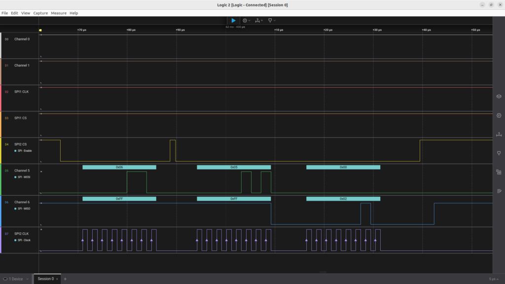Click the SPI2 CS channel label
505x284 pixels.
click(x=21, y=144)
